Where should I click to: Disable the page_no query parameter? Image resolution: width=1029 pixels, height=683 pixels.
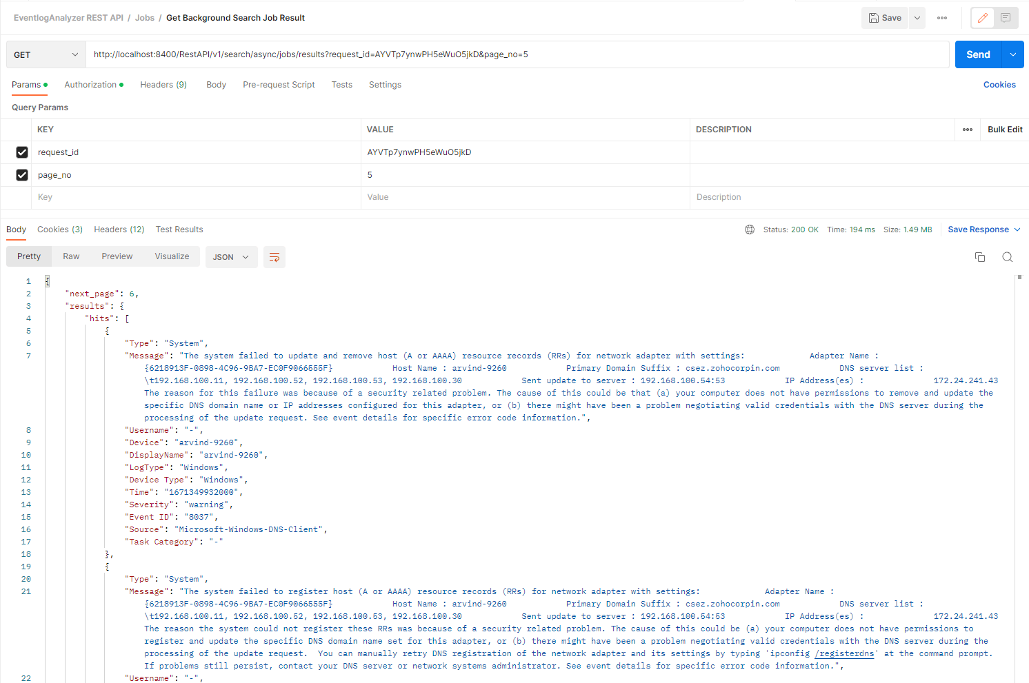pyautogui.click(x=21, y=174)
